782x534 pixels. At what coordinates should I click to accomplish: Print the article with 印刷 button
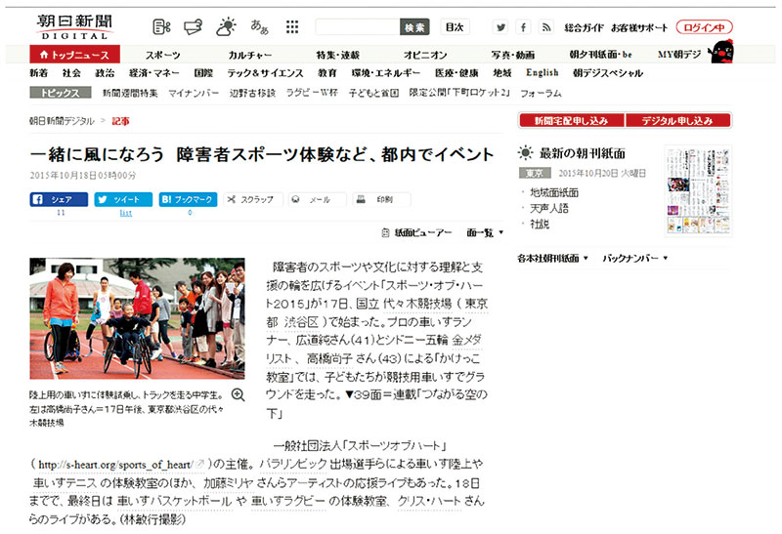click(376, 198)
